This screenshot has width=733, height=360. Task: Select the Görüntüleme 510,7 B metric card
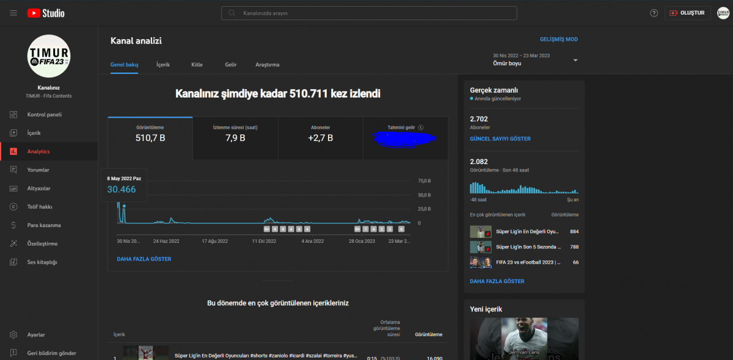click(x=150, y=139)
